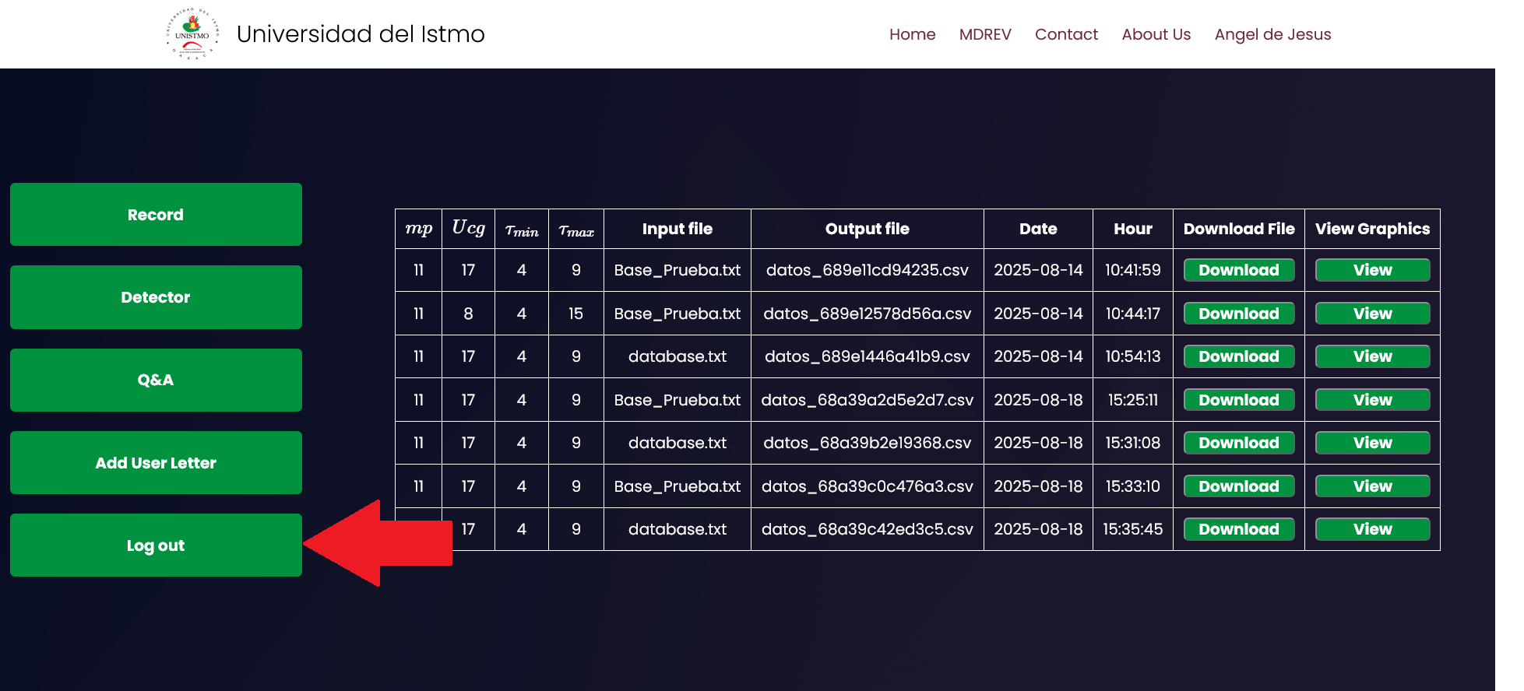Image resolution: width=1524 pixels, height=691 pixels.
Task: Click the mp column header
Action: [x=418, y=229]
